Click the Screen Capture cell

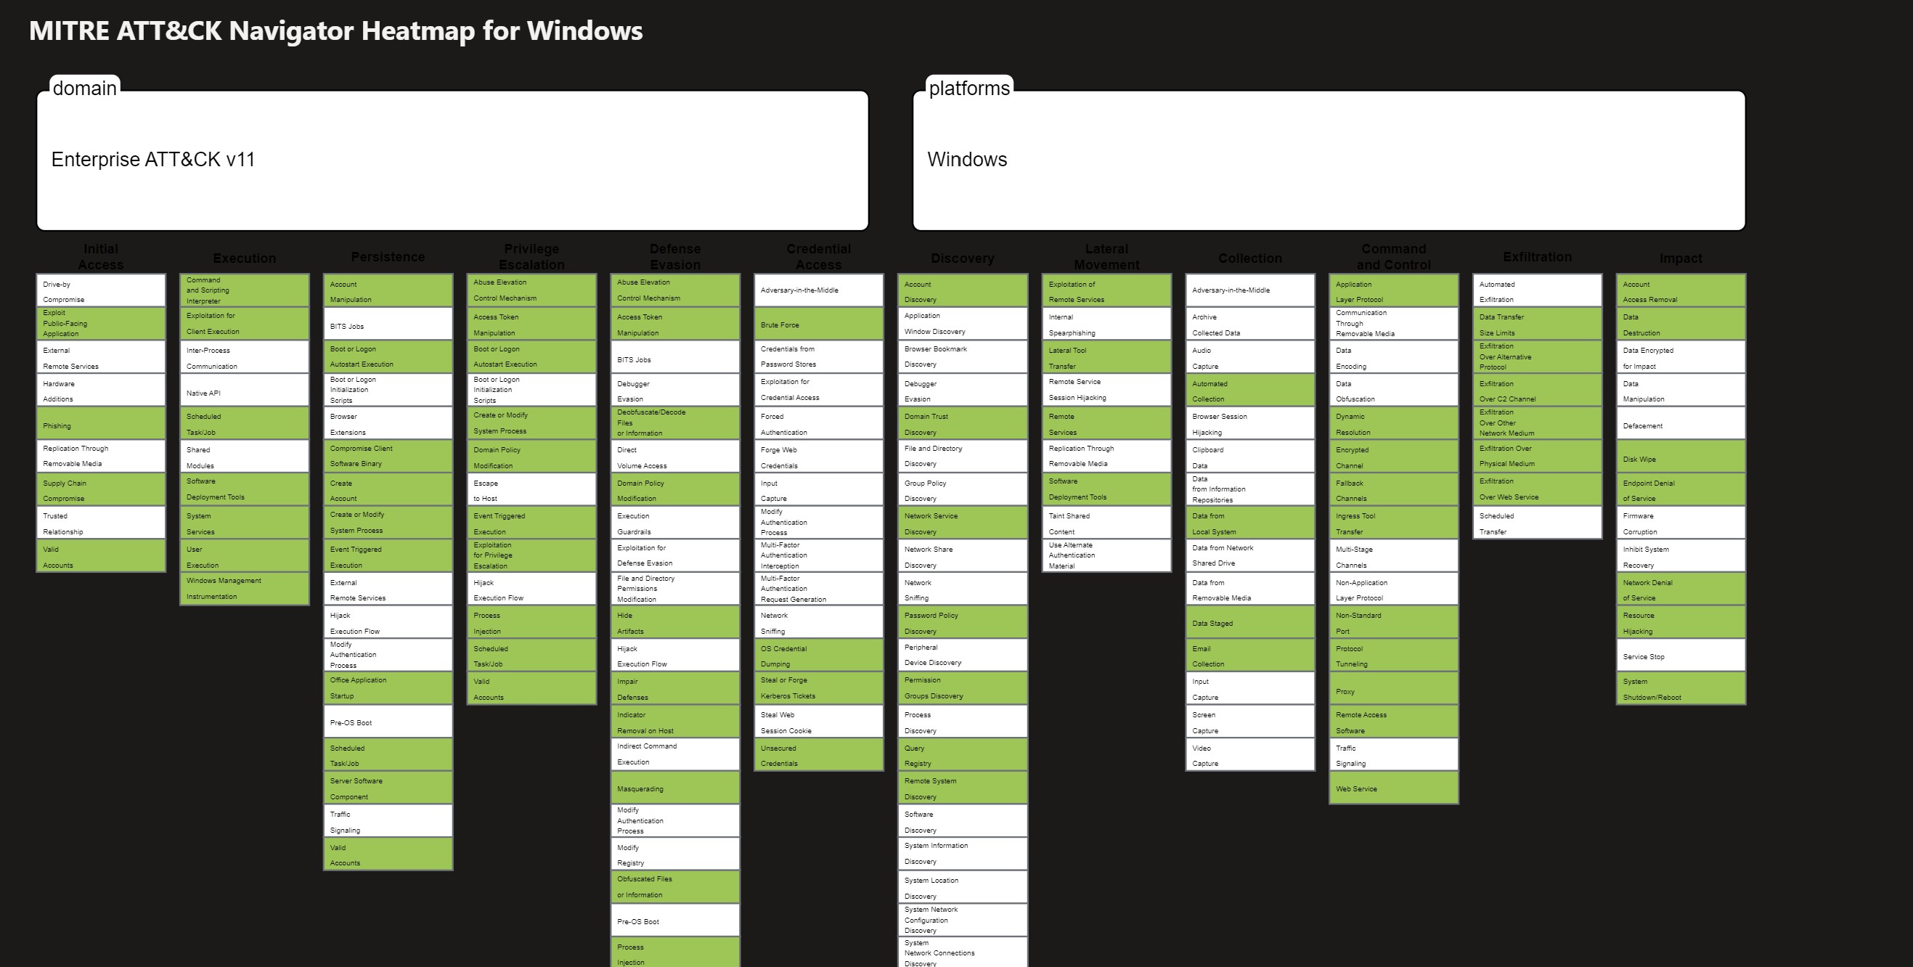point(1250,722)
